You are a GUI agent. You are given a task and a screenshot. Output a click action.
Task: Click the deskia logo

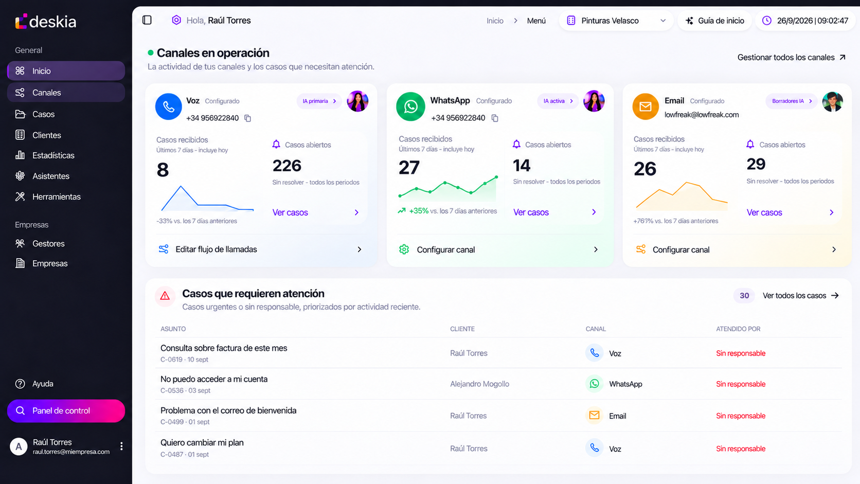click(x=46, y=22)
